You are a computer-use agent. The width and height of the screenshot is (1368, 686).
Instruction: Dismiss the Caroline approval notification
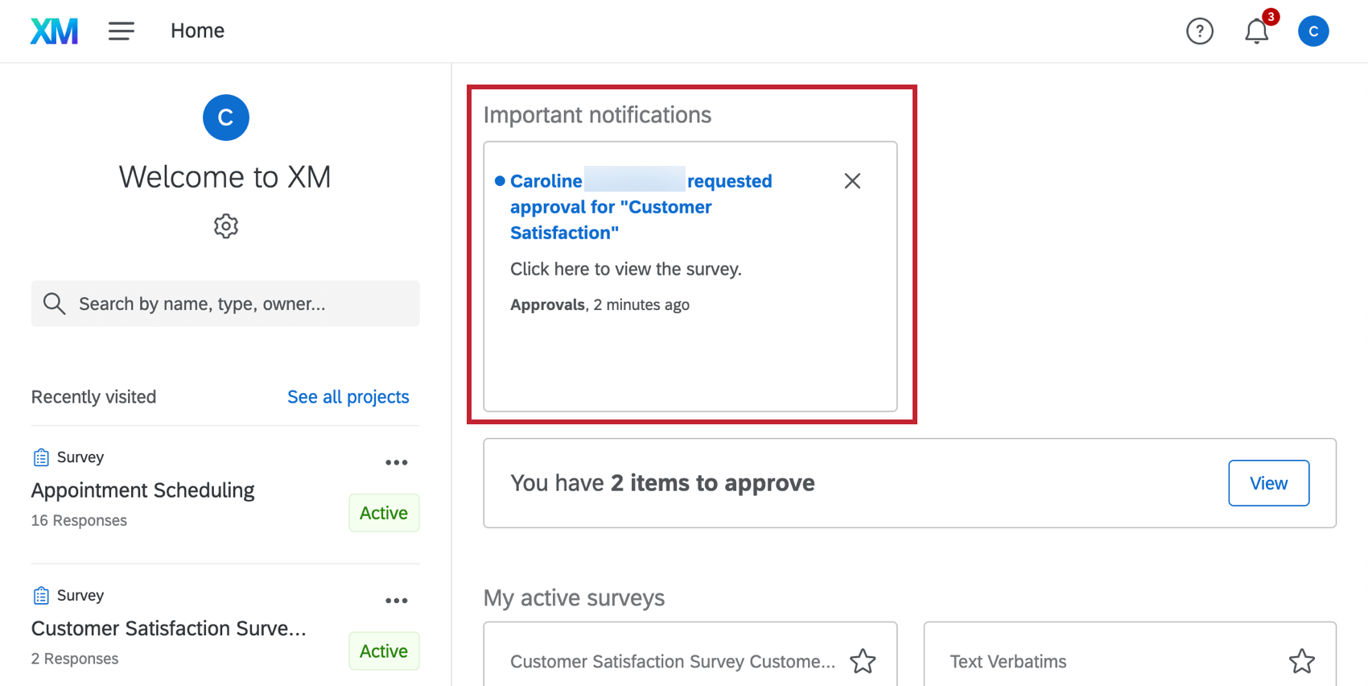tap(852, 181)
